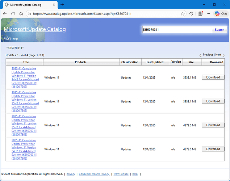Open the FAQ link
Viewport: 230px width, 181px height.
click(x=6, y=39)
